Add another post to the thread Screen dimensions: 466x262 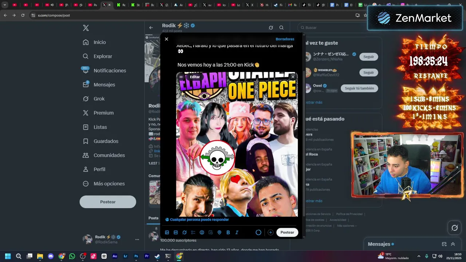(x=270, y=233)
